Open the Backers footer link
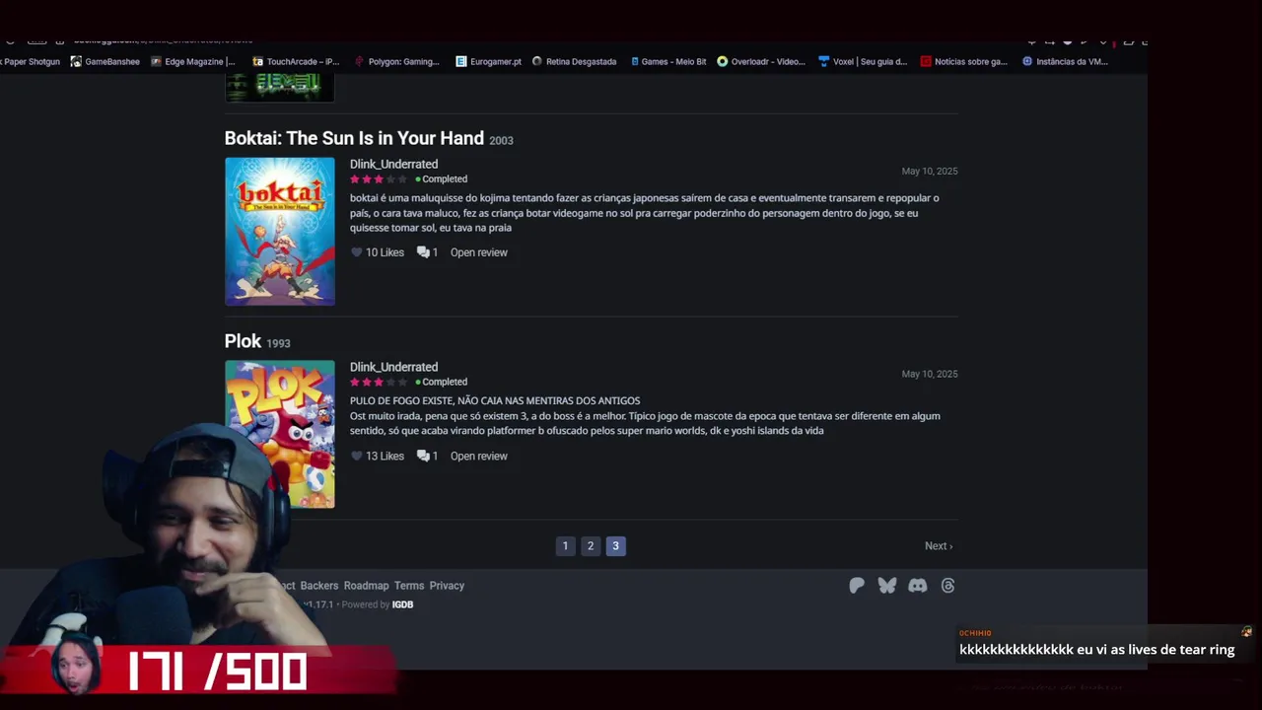 coord(318,586)
